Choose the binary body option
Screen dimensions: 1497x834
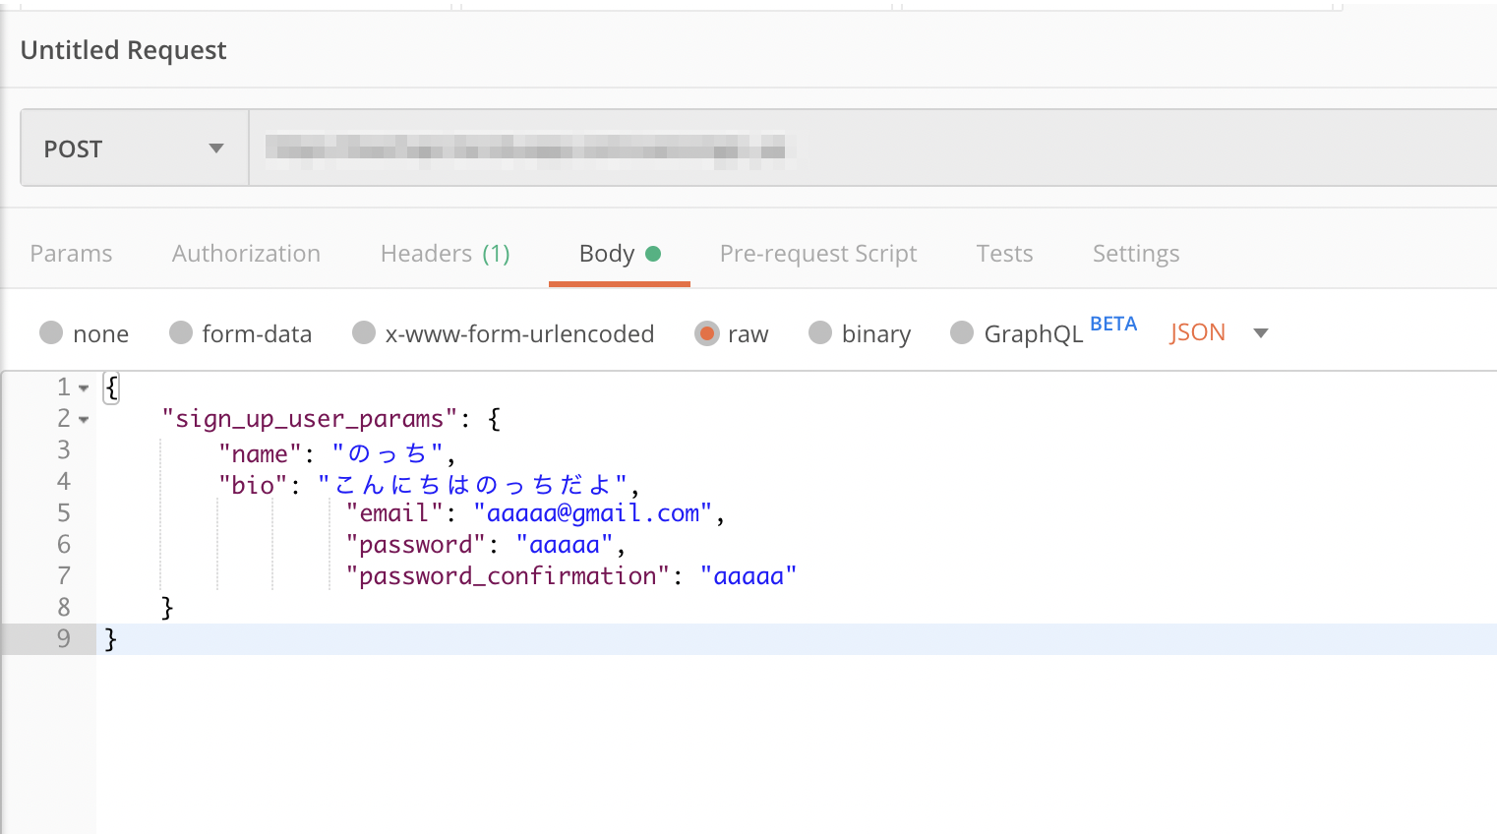click(820, 333)
